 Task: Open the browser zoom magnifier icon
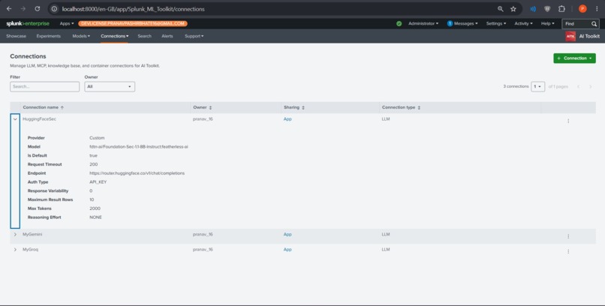pyautogui.click(x=501, y=9)
